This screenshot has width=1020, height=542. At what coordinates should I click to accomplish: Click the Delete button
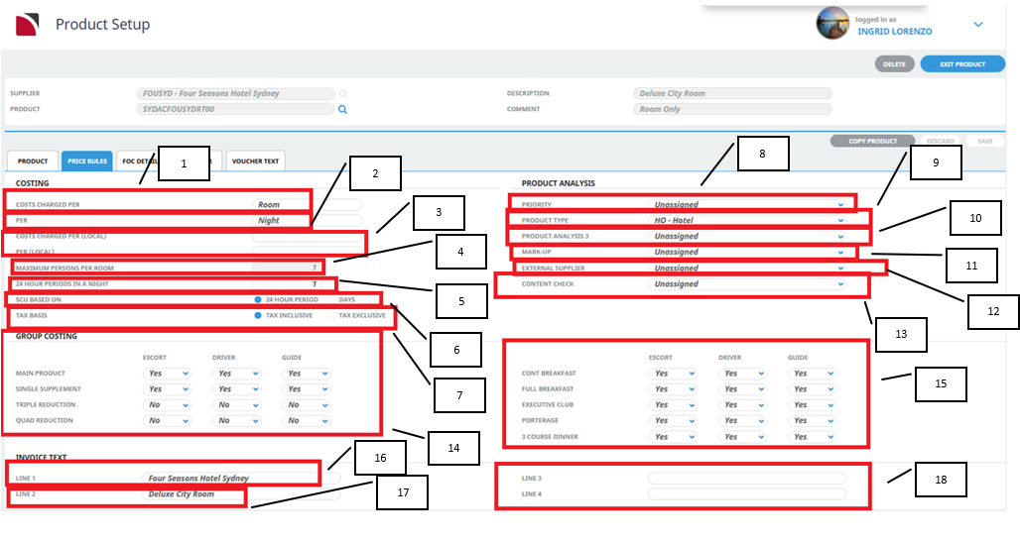(x=894, y=64)
